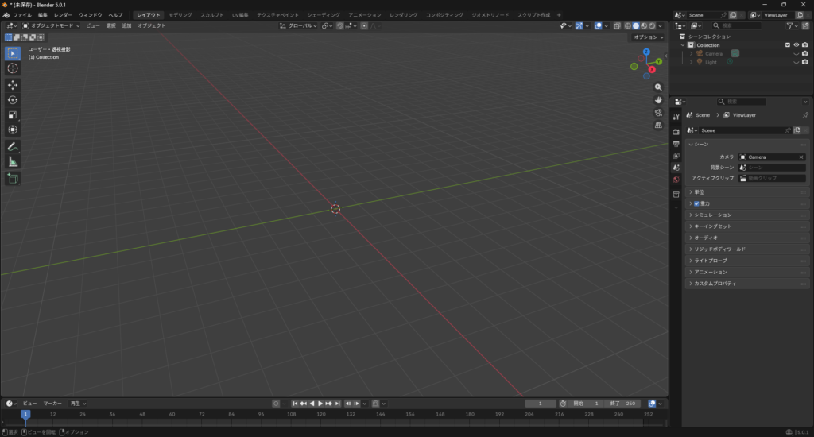
Task: Switch to the モデリング workspace tab
Action: coord(180,15)
